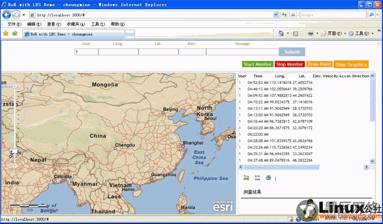Image resolution: width=383 pixels, height=224 pixels.
Task: Click the table horizontal scrollbar thumb
Action: [x=281, y=167]
